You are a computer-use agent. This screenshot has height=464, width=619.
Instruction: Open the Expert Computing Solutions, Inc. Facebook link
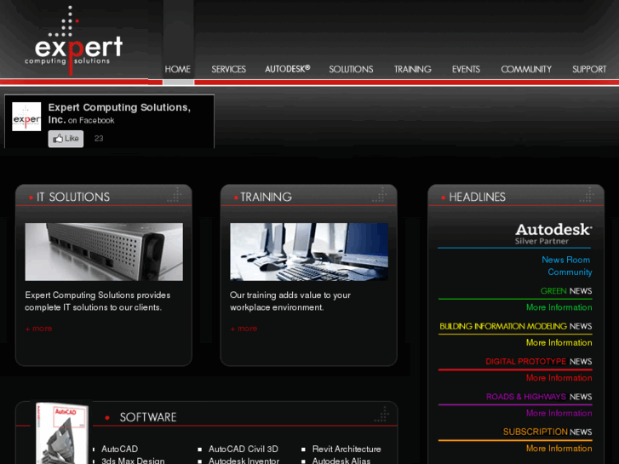pyautogui.click(x=119, y=113)
